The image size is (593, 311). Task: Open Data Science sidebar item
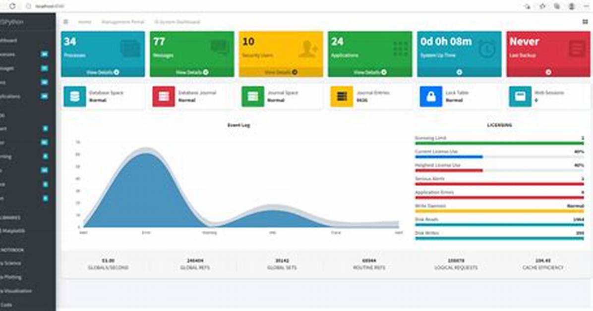[10, 263]
